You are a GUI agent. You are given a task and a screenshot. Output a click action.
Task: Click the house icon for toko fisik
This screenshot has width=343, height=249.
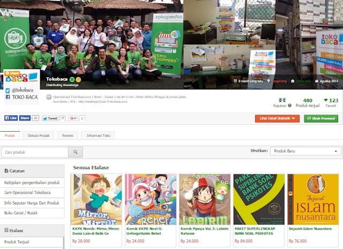pos(293,81)
